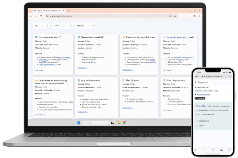Go back from Pregunta 1 header
Image resolution: width=238 pixels, height=158 pixels.
pos(196,82)
